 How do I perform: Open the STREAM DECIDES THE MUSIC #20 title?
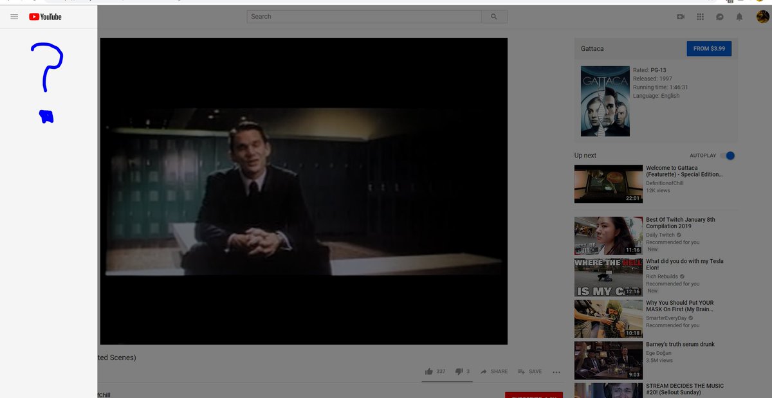[x=685, y=390]
